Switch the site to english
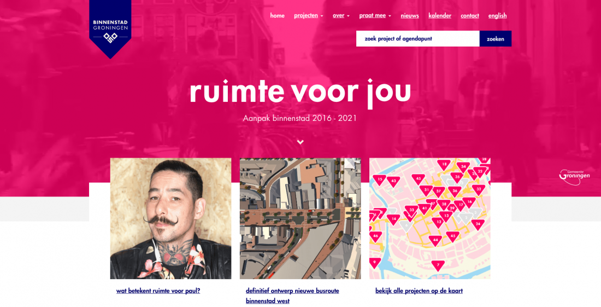Screen dimensions: 601x307 pyautogui.click(x=498, y=16)
